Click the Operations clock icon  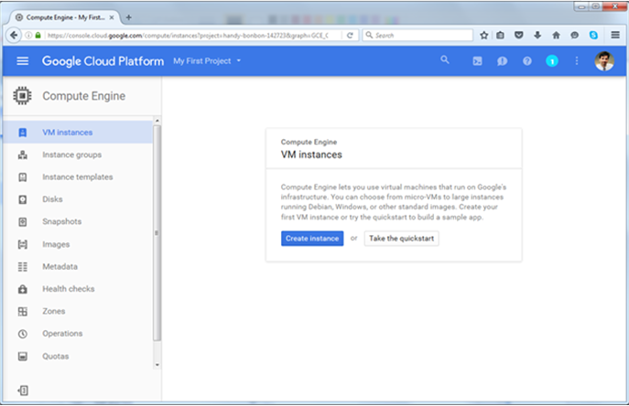pyautogui.click(x=23, y=334)
